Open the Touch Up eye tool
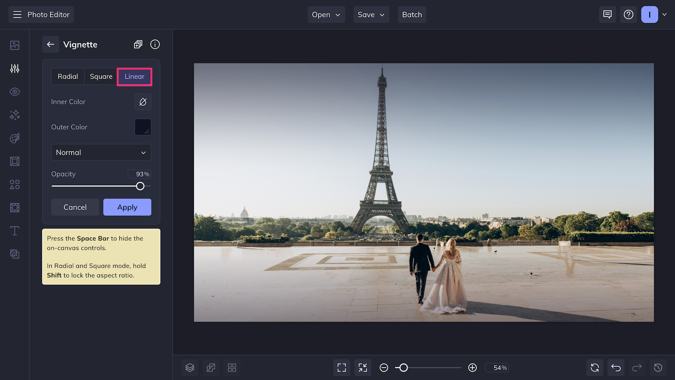675x380 pixels. (x=15, y=92)
